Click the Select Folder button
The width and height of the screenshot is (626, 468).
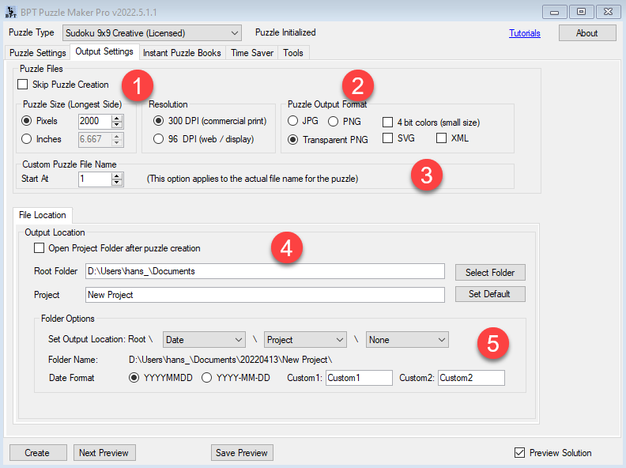coord(490,272)
